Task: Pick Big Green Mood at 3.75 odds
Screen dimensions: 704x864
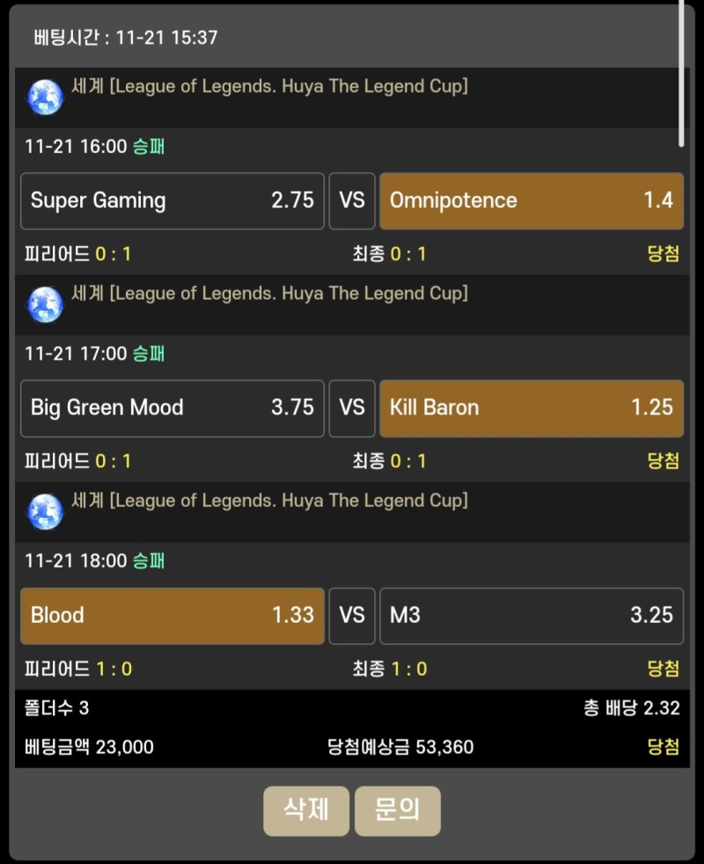Action: (172, 408)
